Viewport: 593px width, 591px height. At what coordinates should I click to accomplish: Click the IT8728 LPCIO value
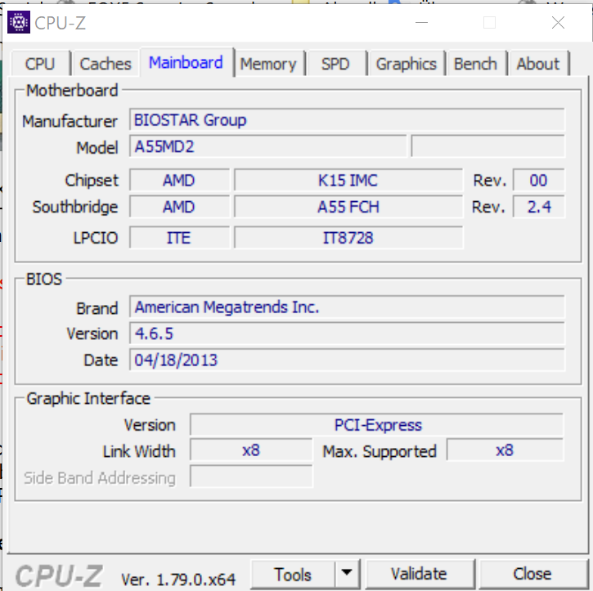348,238
